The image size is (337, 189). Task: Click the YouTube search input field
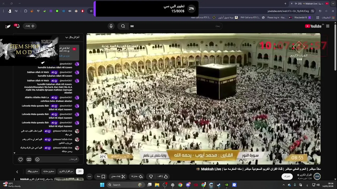(175, 26)
